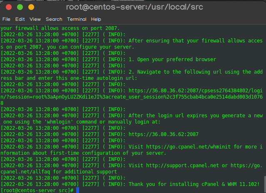Click 'Thank you for installing cPanel & WHM 11.102!'
The height and width of the screenshot is (193, 266).
click(x=194, y=184)
